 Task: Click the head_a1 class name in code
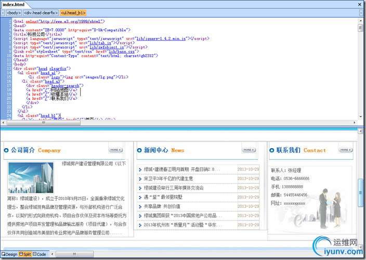[48, 73]
